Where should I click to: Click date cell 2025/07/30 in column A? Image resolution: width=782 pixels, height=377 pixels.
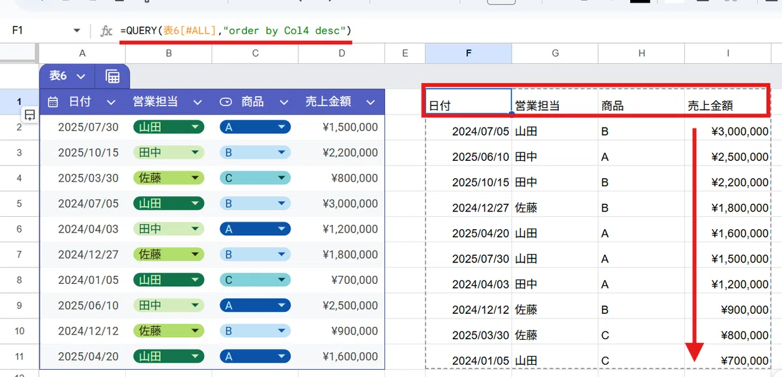[x=82, y=127]
